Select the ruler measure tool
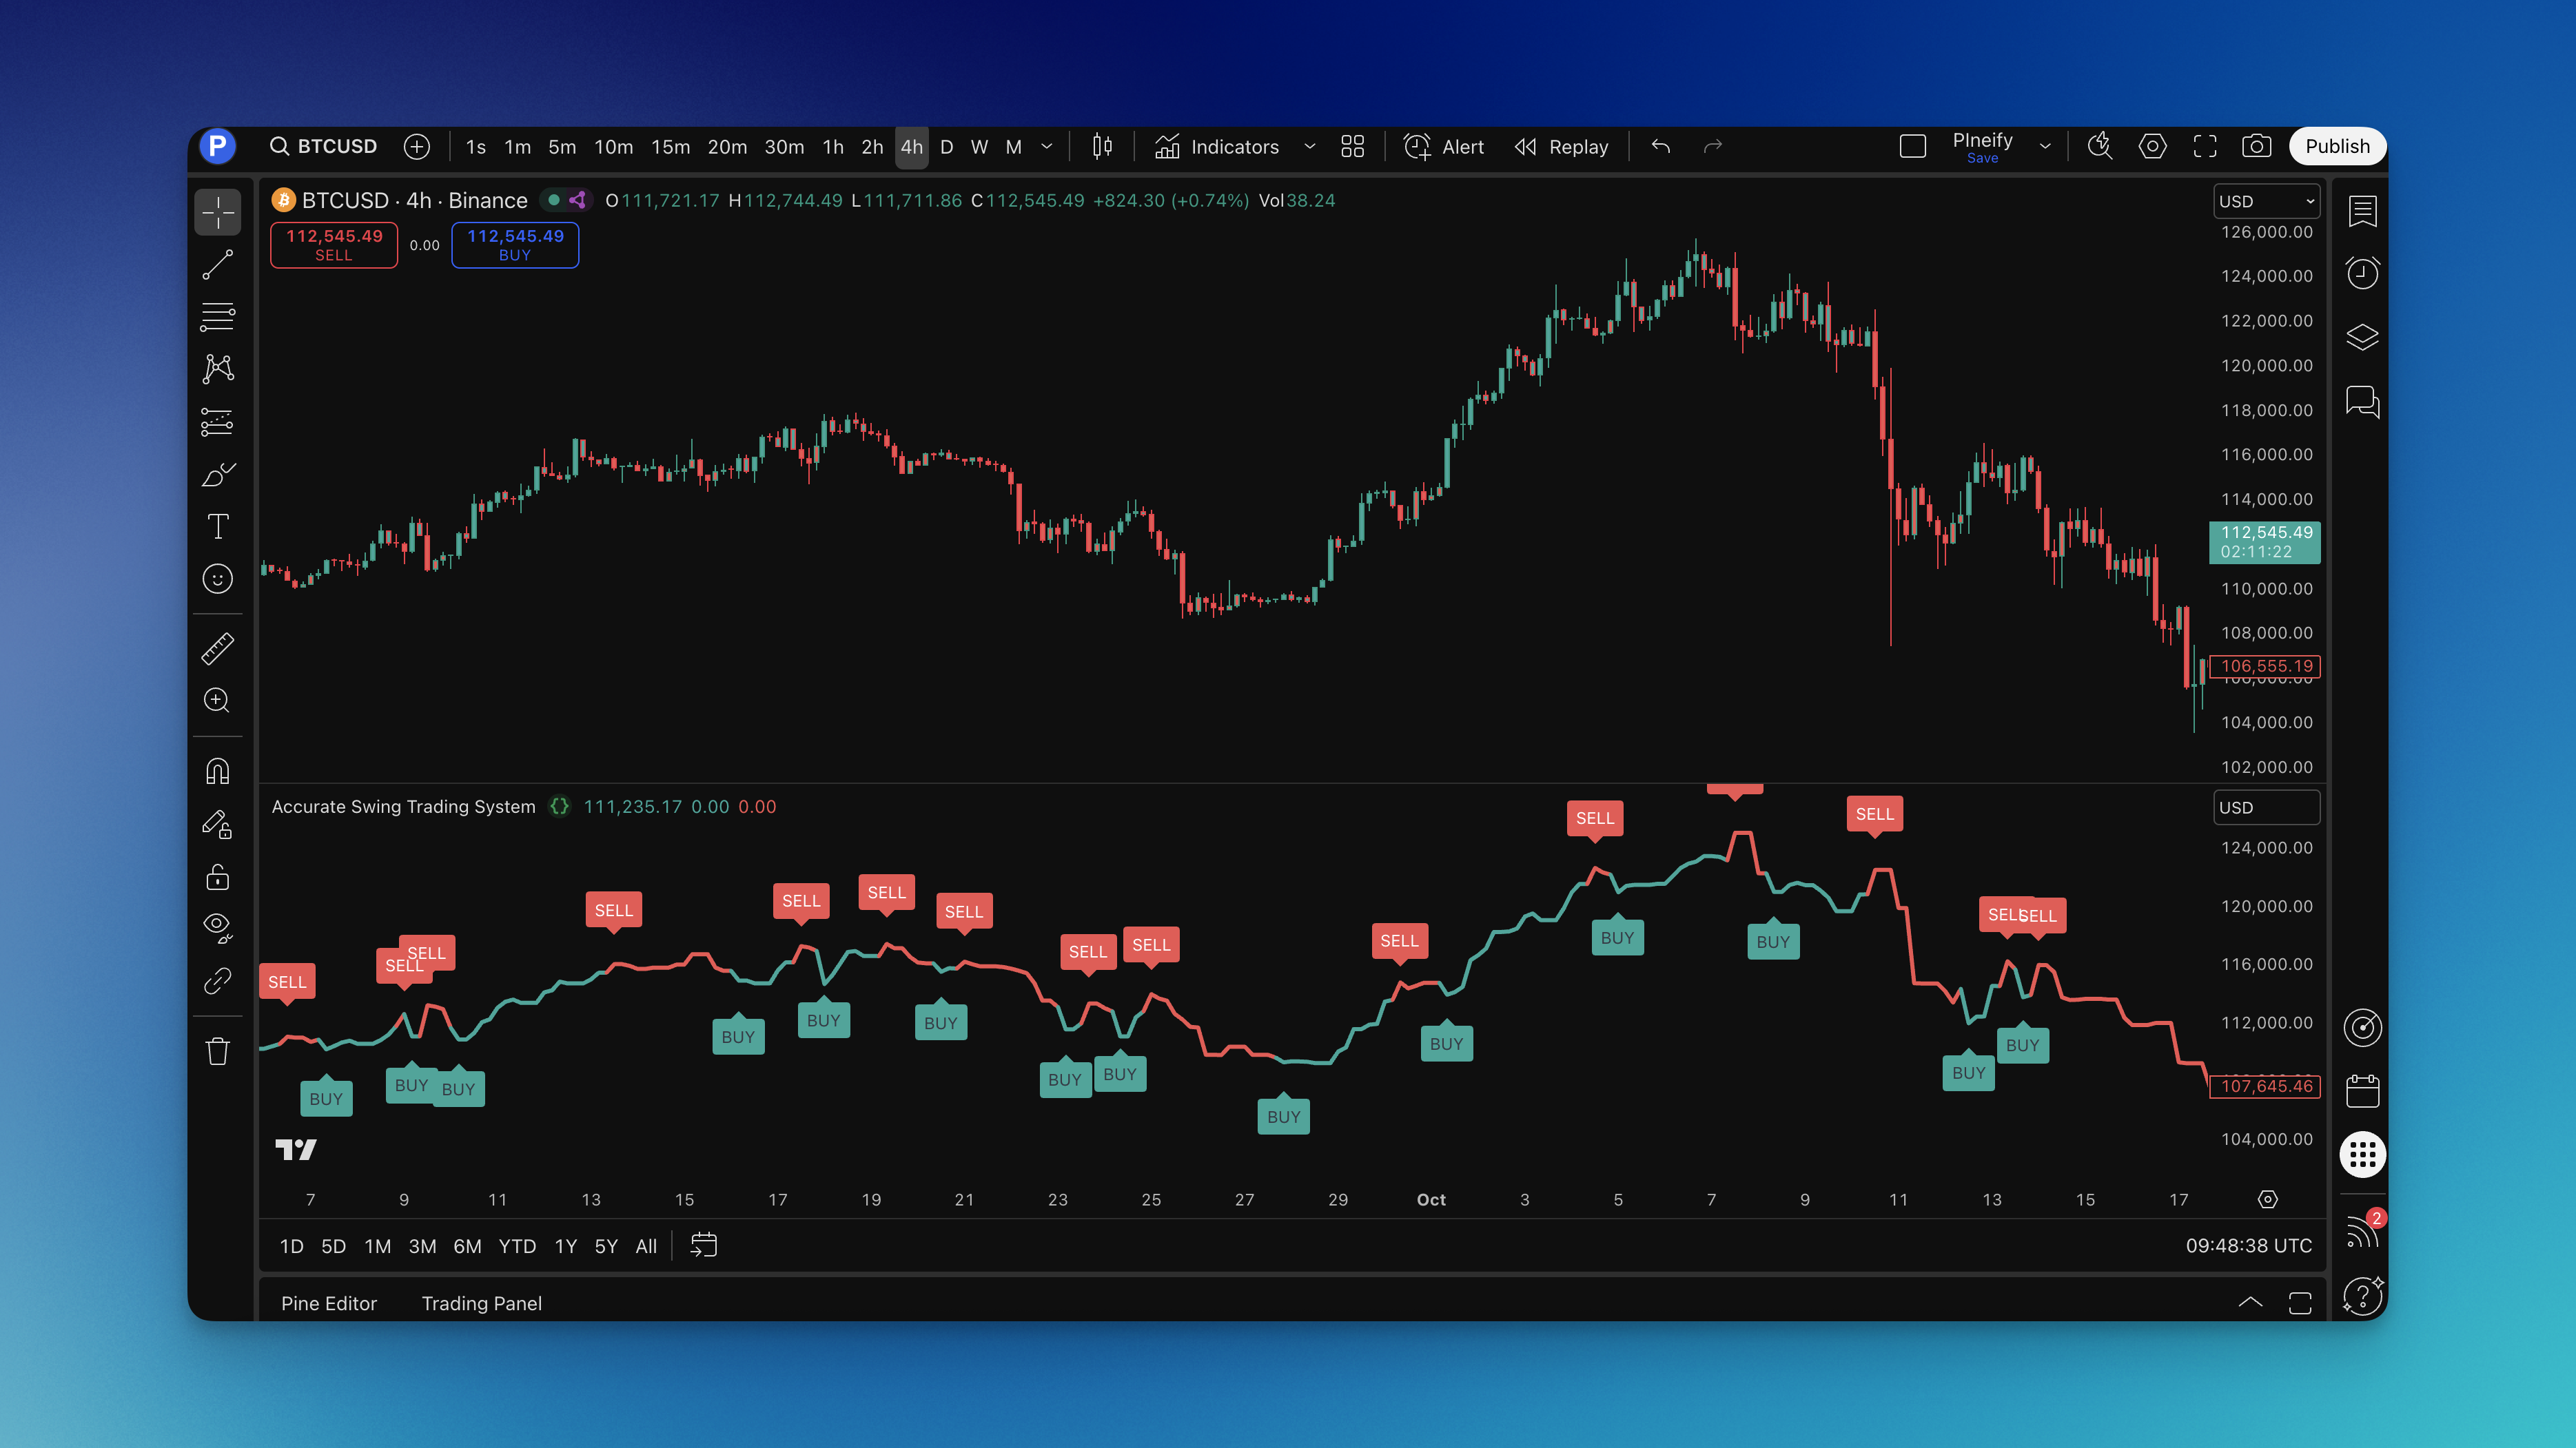The image size is (2576, 1448). [218, 648]
